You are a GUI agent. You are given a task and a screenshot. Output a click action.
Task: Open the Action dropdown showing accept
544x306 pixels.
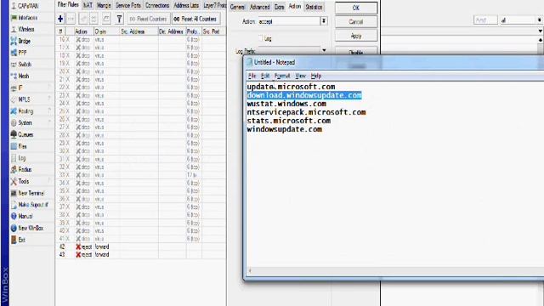coord(324,21)
